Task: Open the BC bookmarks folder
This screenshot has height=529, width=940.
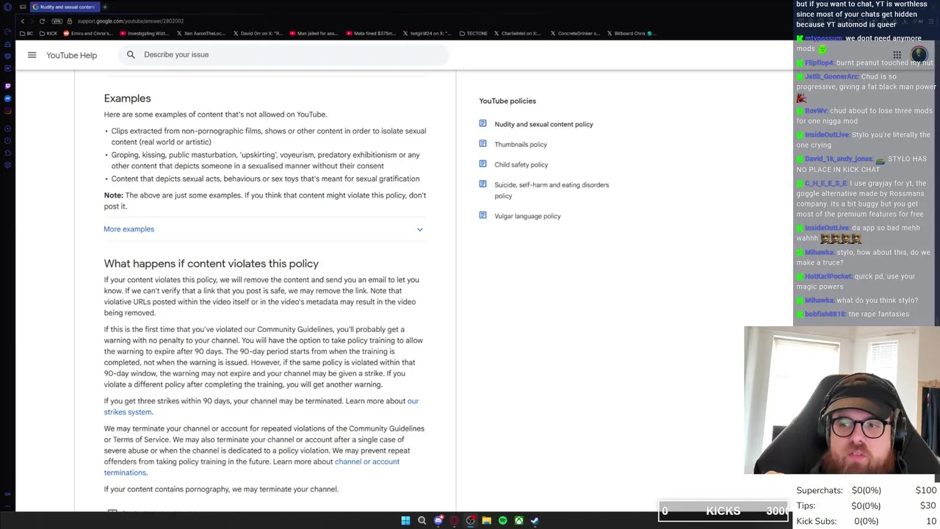Action: (26, 33)
